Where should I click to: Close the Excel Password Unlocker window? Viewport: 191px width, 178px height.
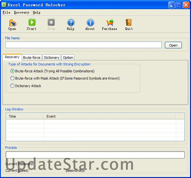(186, 5)
